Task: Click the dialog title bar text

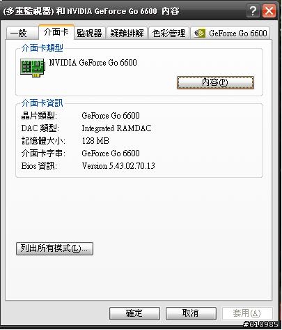Action: pos(91,11)
